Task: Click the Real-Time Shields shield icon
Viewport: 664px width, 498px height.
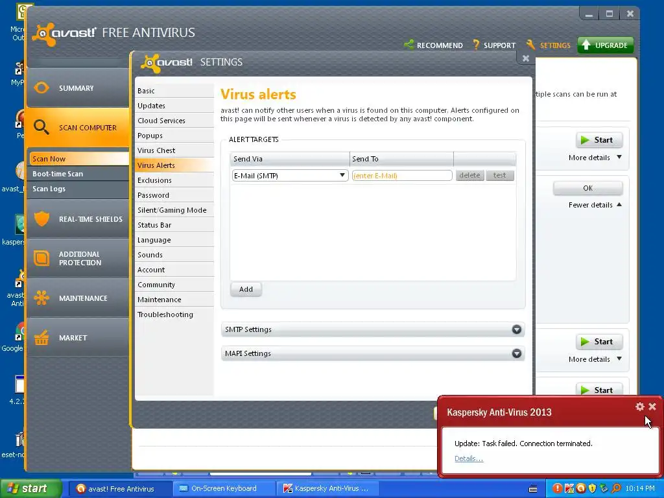Action: [41, 219]
